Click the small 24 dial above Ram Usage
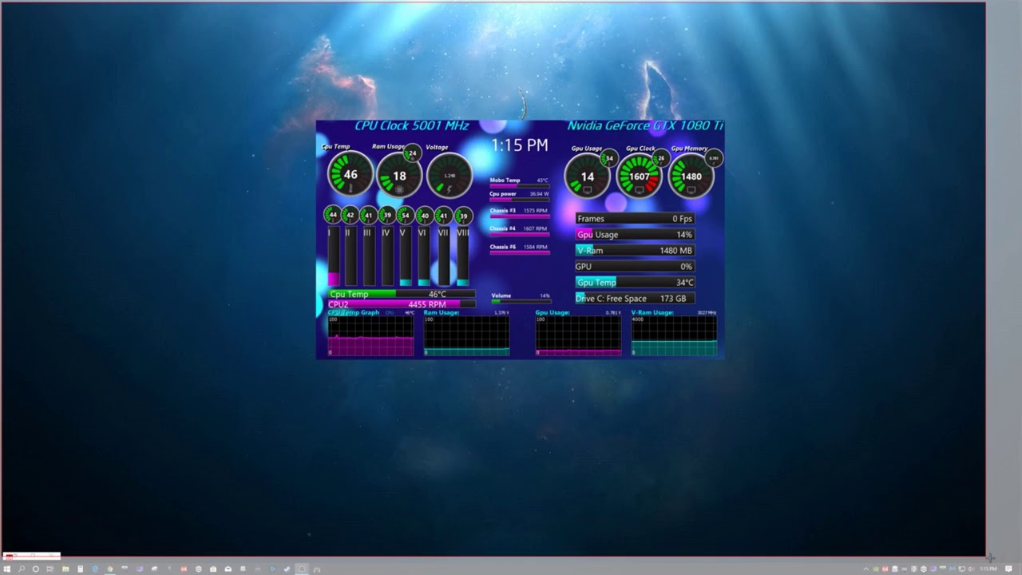 click(x=412, y=153)
